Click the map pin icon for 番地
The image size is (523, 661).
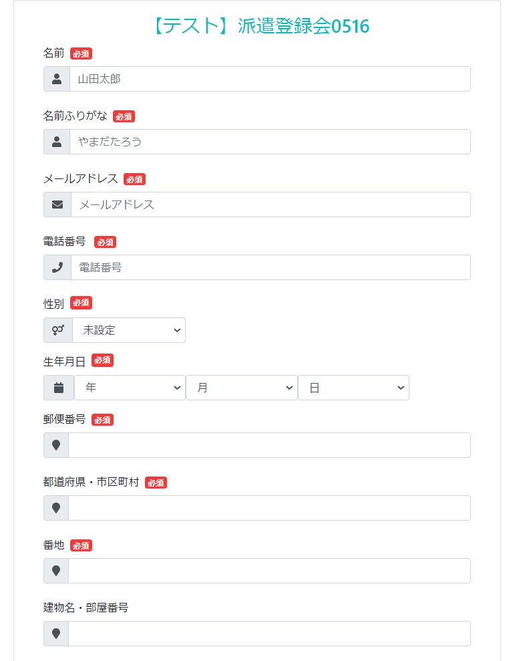[x=56, y=571]
